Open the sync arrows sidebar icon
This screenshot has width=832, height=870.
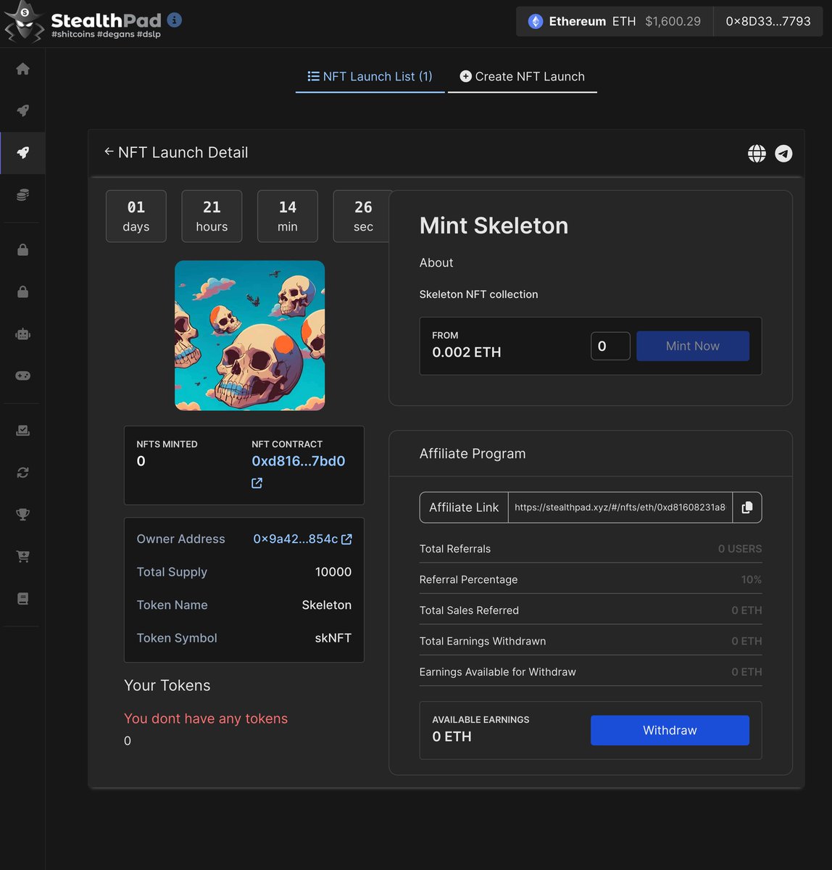click(x=22, y=473)
